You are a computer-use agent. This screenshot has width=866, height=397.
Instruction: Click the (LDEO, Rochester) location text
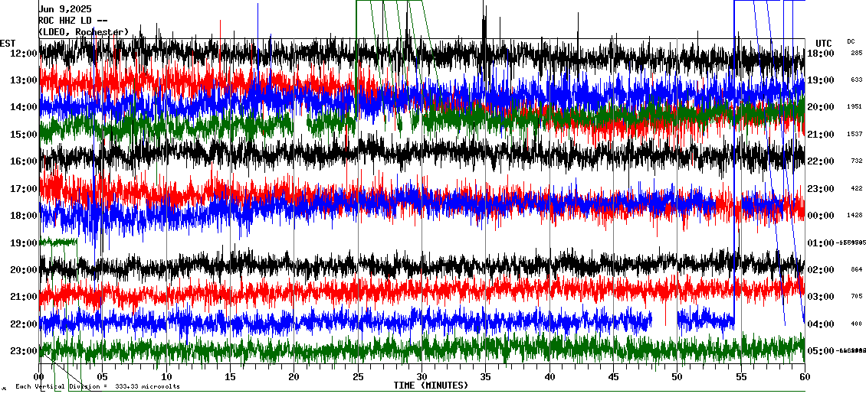[x=83, y=32]
